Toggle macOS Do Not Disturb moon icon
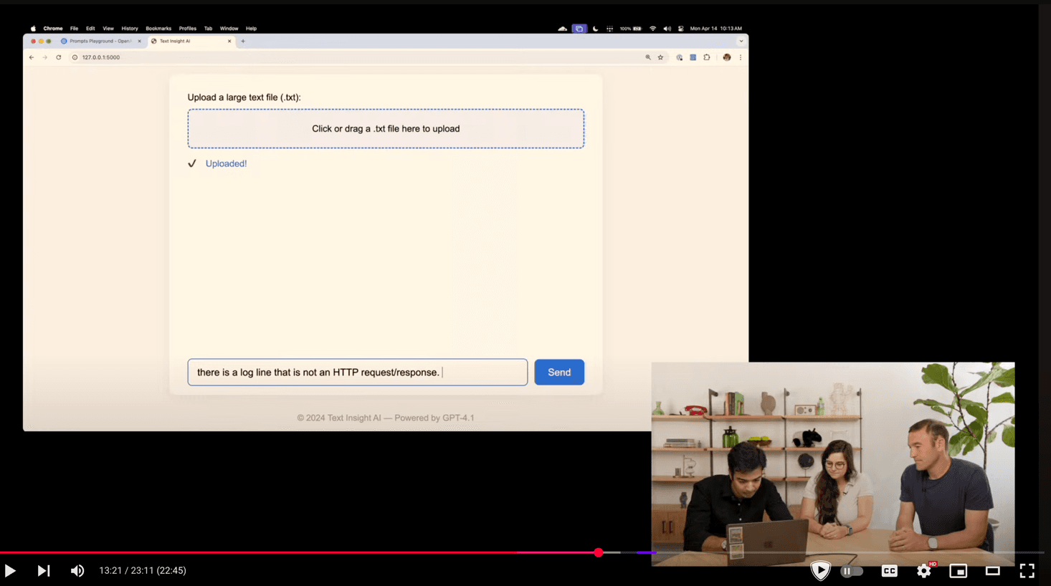This screenshot has height=586, width=1051. click(x=595, y=29)
